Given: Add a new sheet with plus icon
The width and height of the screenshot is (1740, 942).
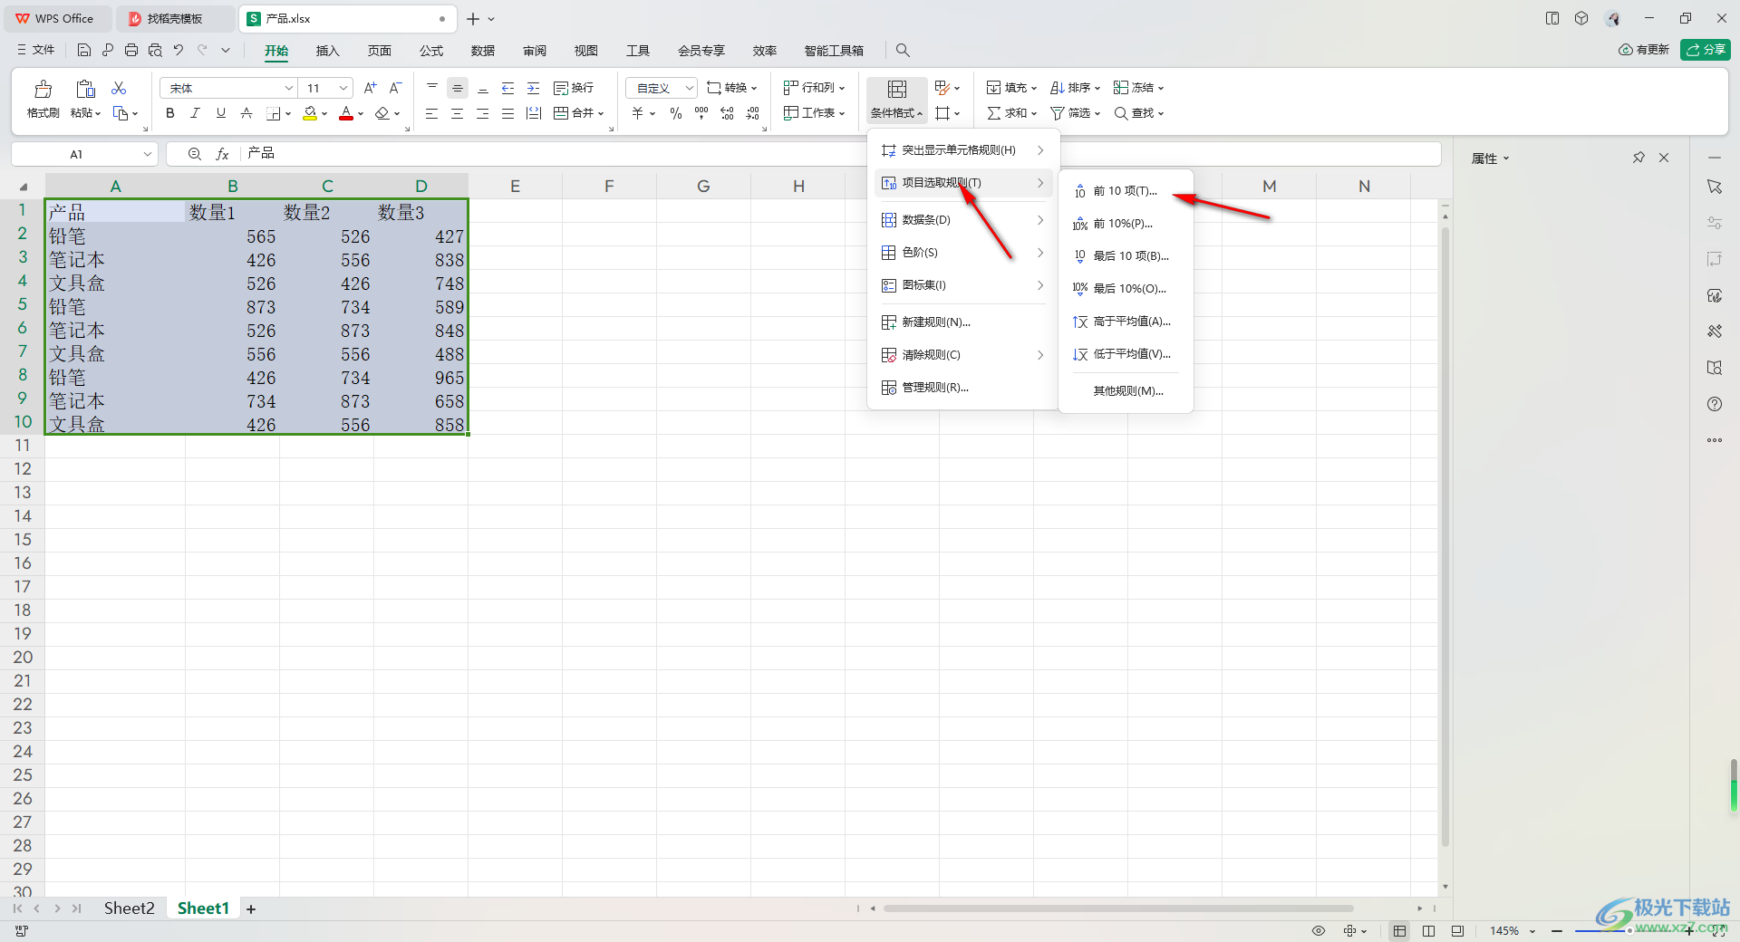Looking at the screenshot, I should coord(251,908).
